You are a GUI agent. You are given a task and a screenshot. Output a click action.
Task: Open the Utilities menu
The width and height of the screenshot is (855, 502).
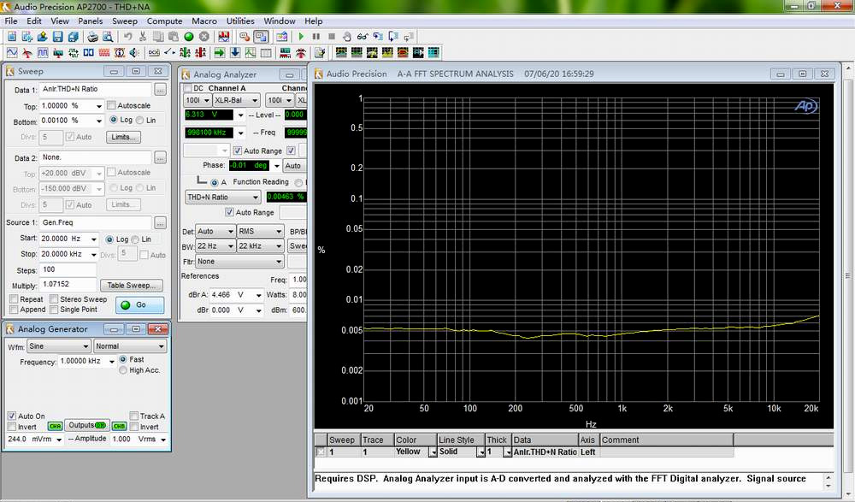(x=240, y=21)
